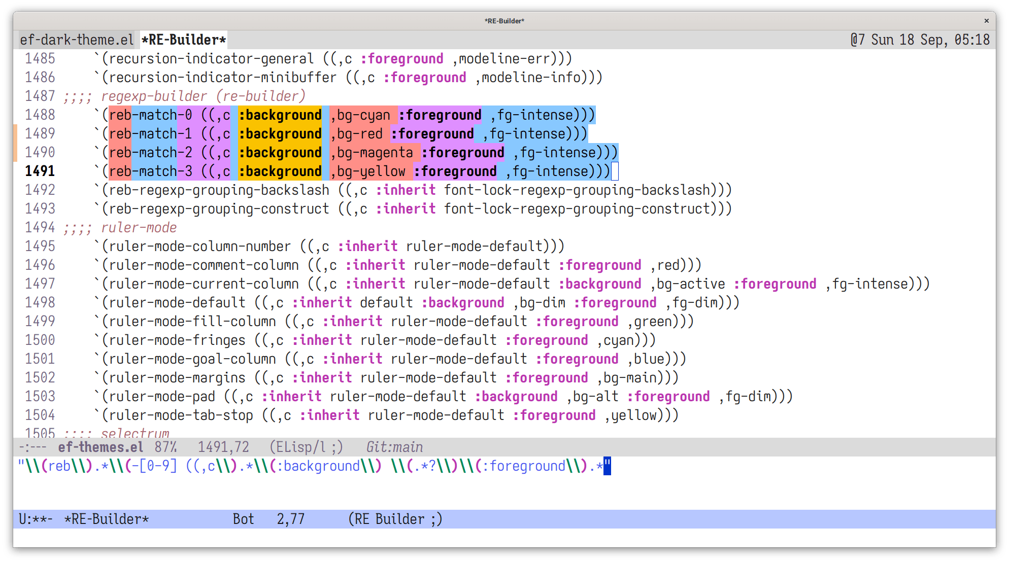Click the ruler-mode comment heading

click(120, 227)
